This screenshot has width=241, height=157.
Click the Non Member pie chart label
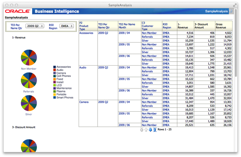point(29,69)
